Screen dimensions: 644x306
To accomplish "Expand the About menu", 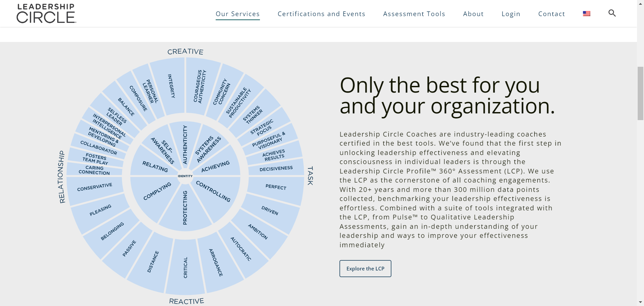I will 473,14.
